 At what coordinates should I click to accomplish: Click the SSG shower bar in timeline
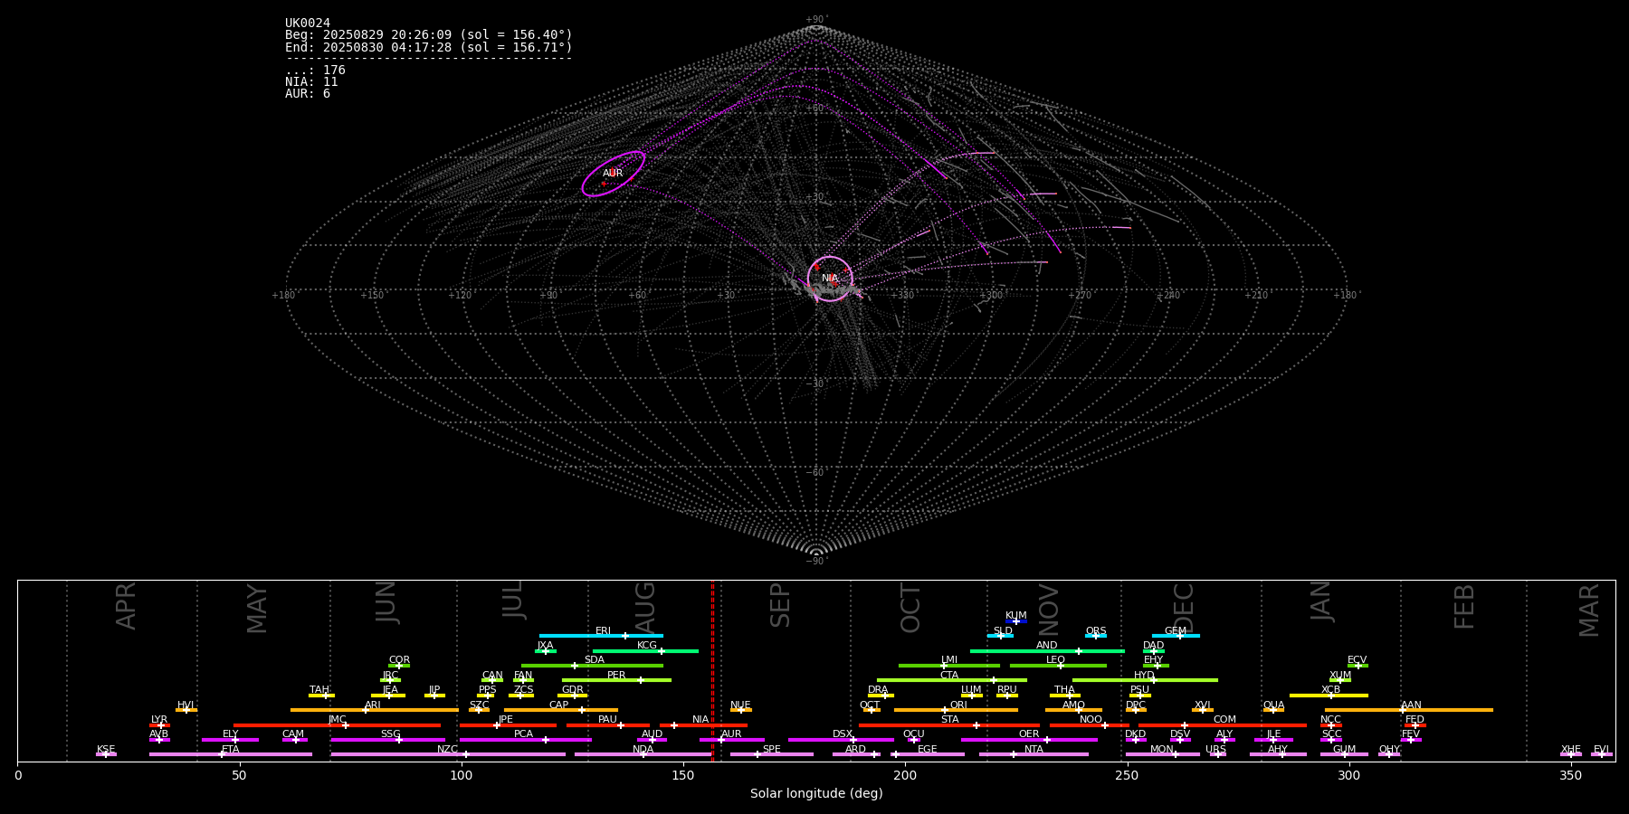(x=387, y=740)
